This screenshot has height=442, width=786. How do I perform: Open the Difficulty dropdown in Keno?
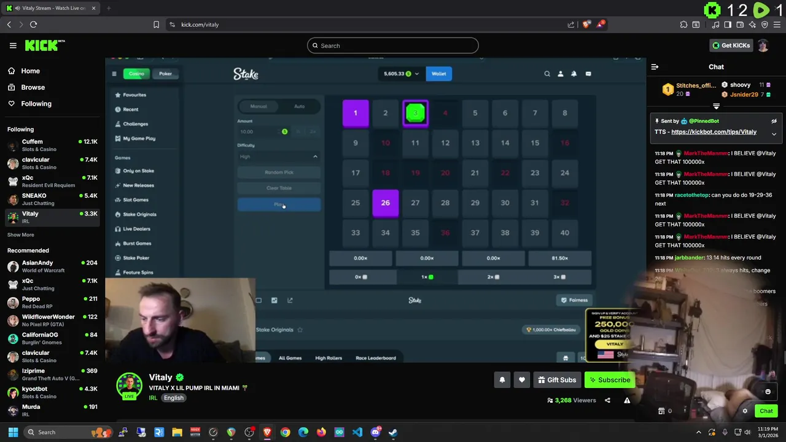click(x=279, y=157)
